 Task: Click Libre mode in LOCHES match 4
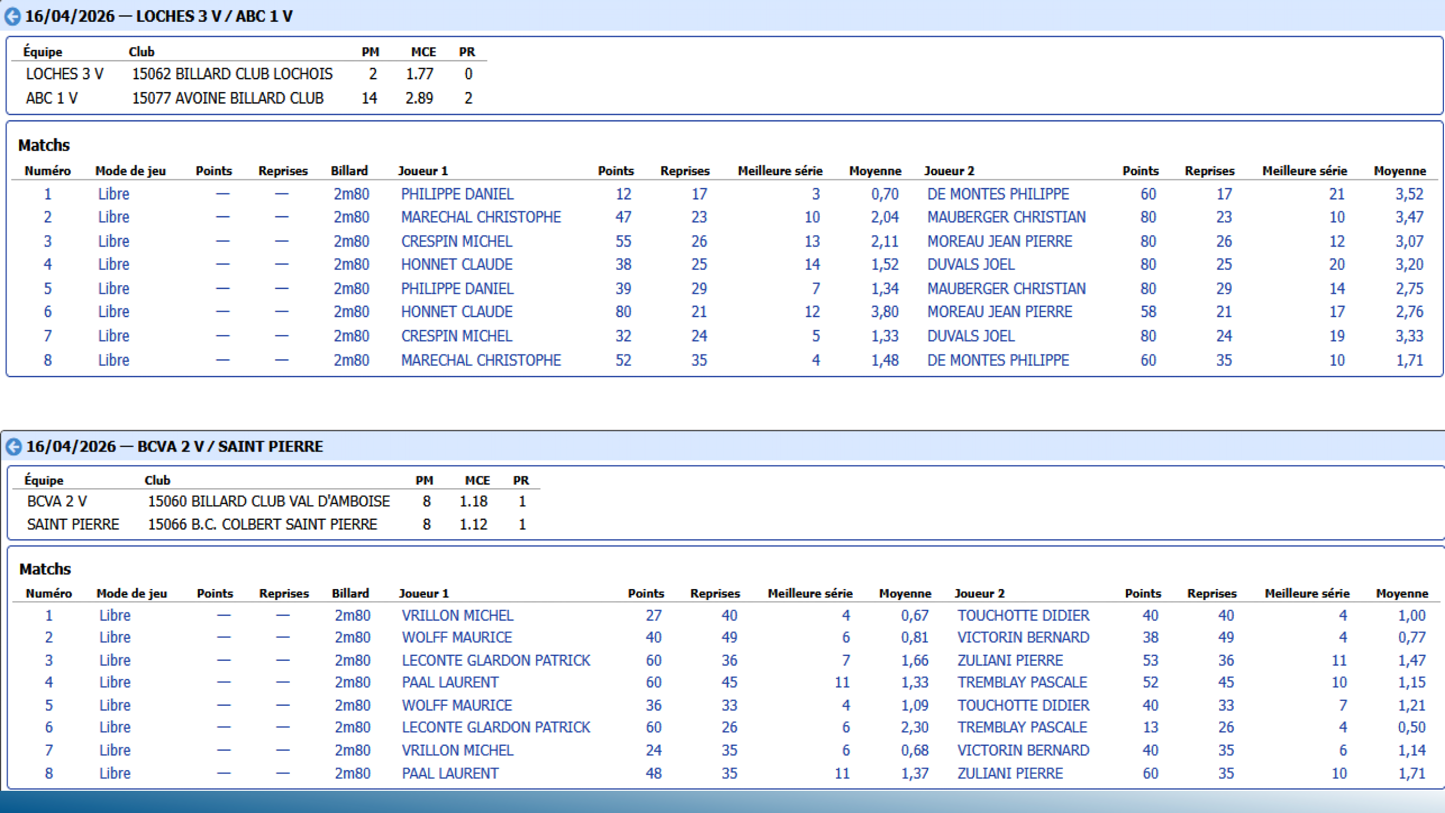113,264
